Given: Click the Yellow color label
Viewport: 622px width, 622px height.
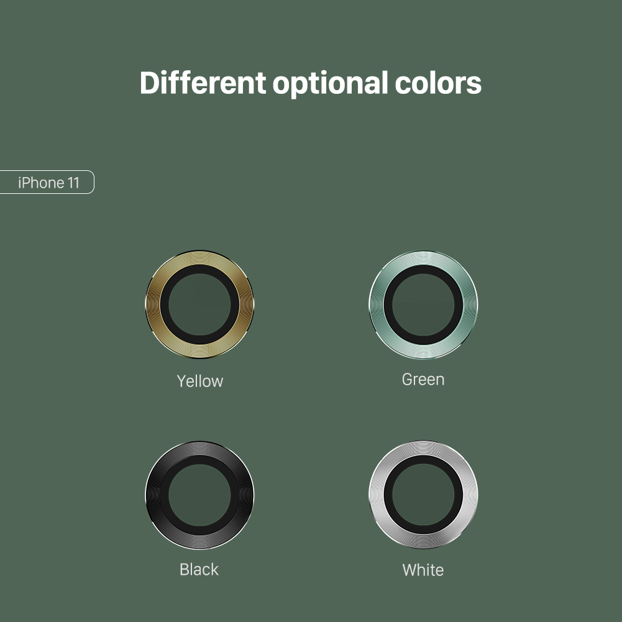Looking at the screenshot, I should tap(200, 381).
